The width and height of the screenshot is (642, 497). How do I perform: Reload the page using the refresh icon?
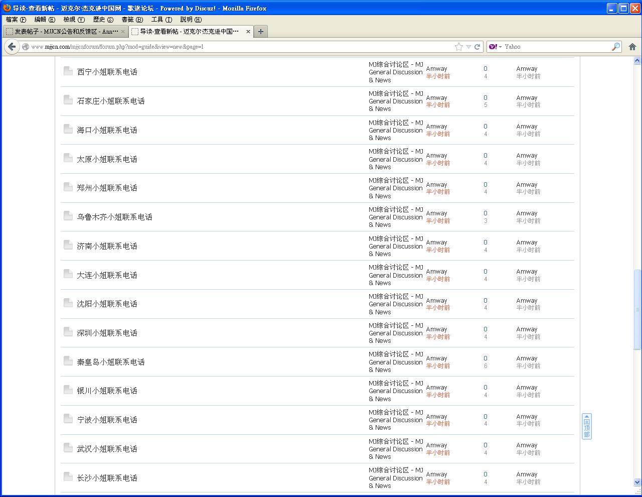coord(477,47)
